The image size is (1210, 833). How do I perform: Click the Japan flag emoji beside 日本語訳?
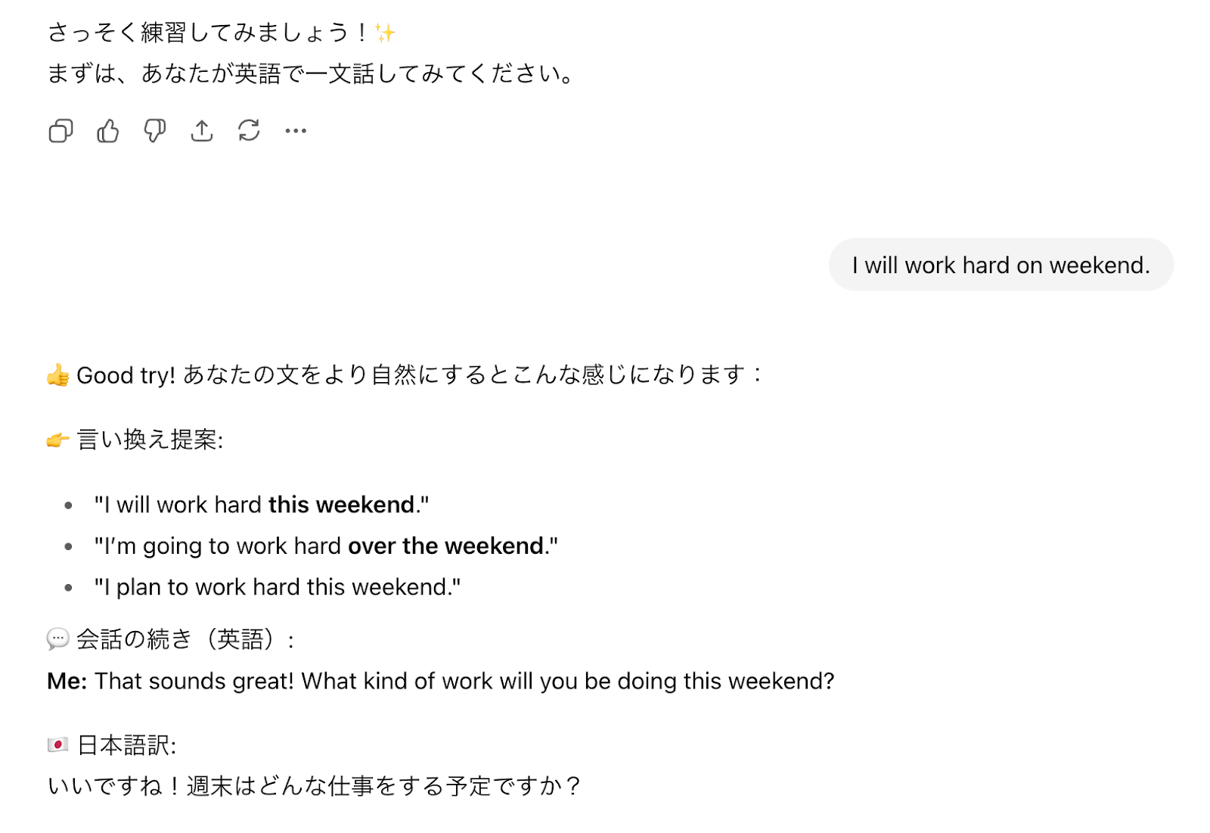58,745
